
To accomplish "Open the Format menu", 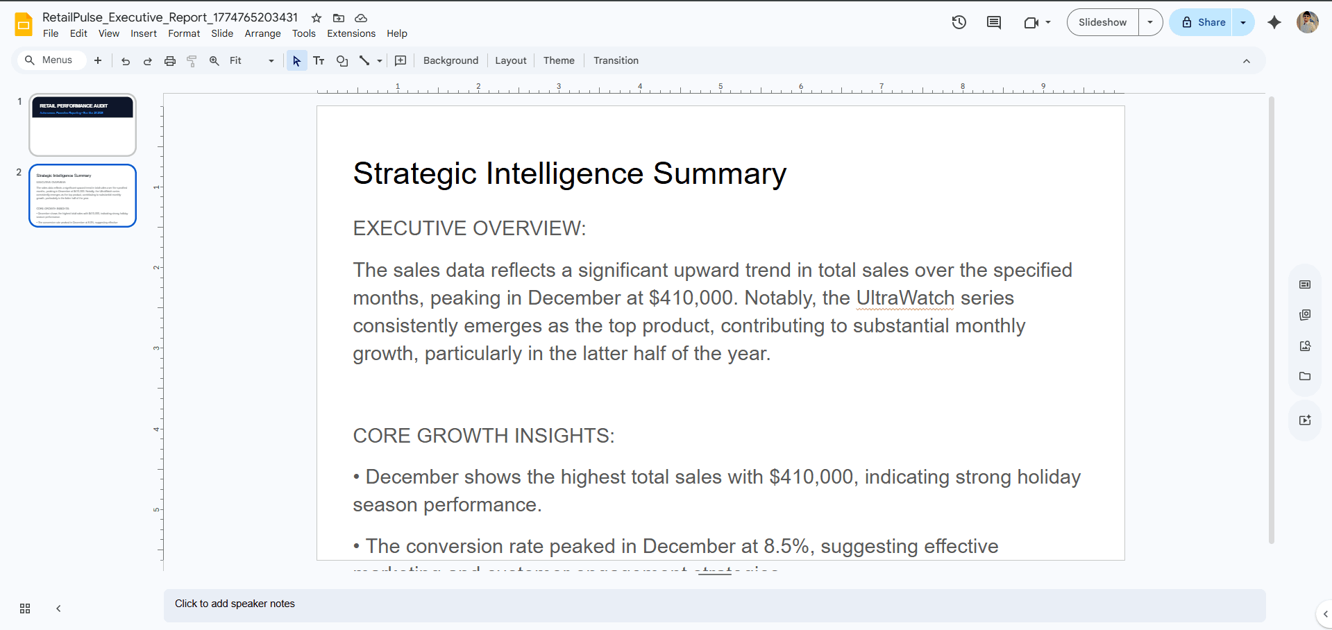I will click(x=184, y=33).
